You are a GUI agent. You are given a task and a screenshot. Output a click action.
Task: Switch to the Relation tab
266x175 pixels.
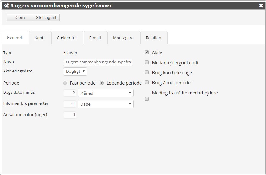(x=154, y=38)
